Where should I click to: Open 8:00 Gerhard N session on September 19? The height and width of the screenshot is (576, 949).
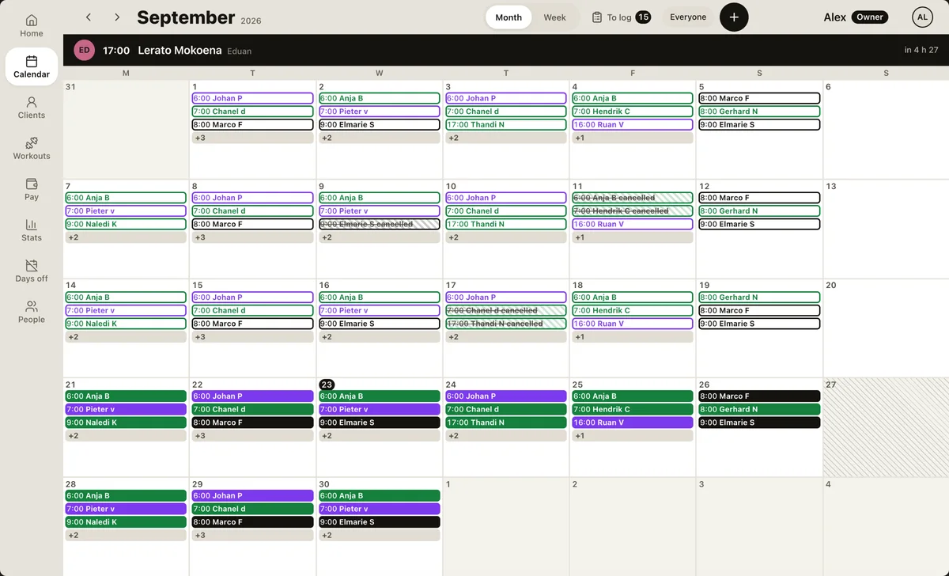(758, 297)
